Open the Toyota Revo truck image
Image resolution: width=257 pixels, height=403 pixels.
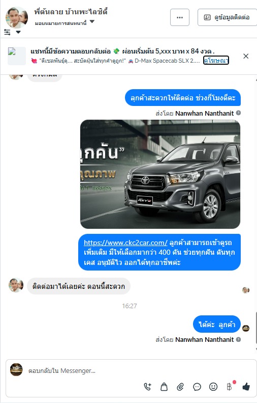pos(160,174)
